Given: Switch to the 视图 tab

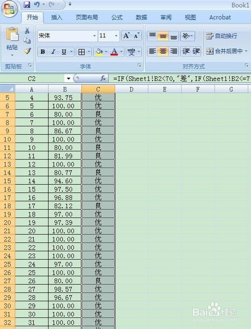Looking at the screenshot, I should click(x=190, y=18).
